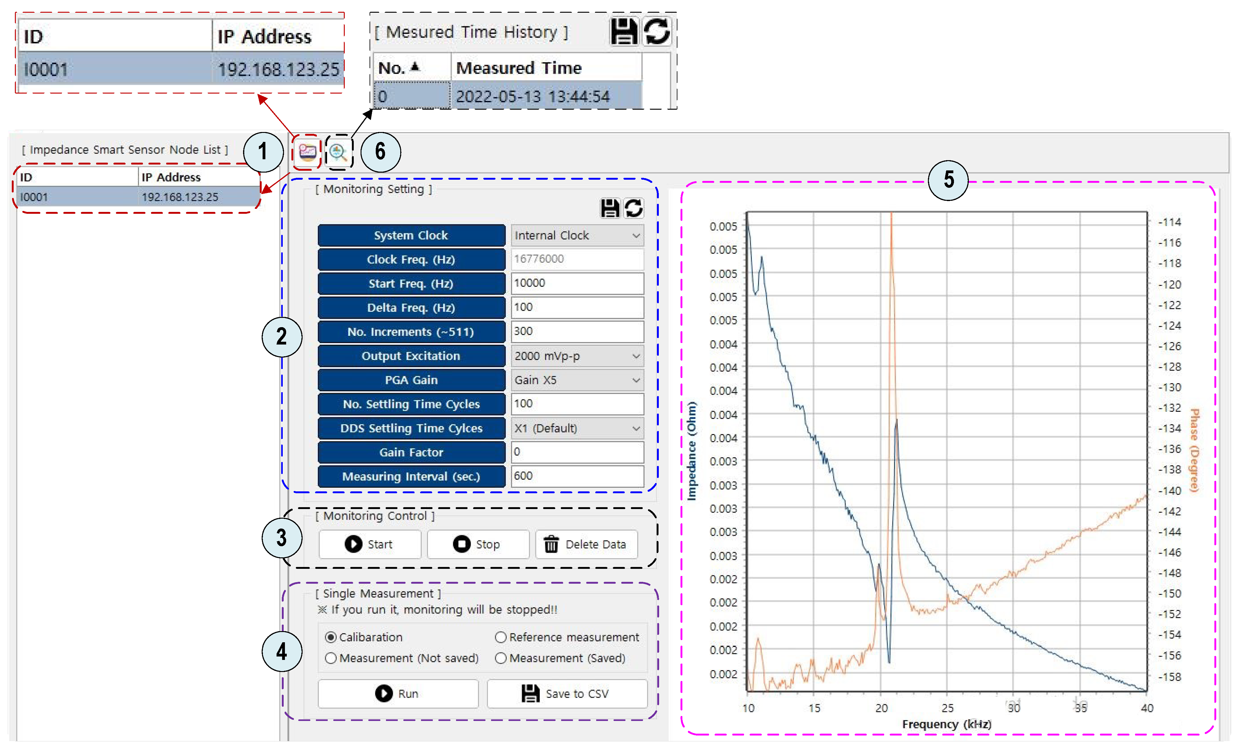Select the Calibaration radio option
1246x751 pixels.
tap(331, 637)
